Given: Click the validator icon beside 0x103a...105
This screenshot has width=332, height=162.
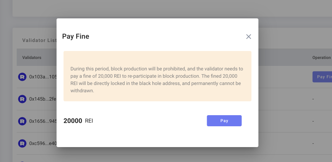Looking at the screenshot, I should click(22, 77).
